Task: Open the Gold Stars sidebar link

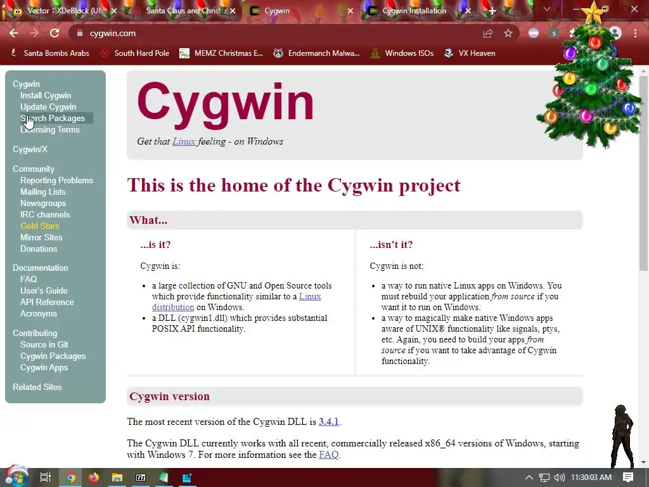Action: pos(40,226)
